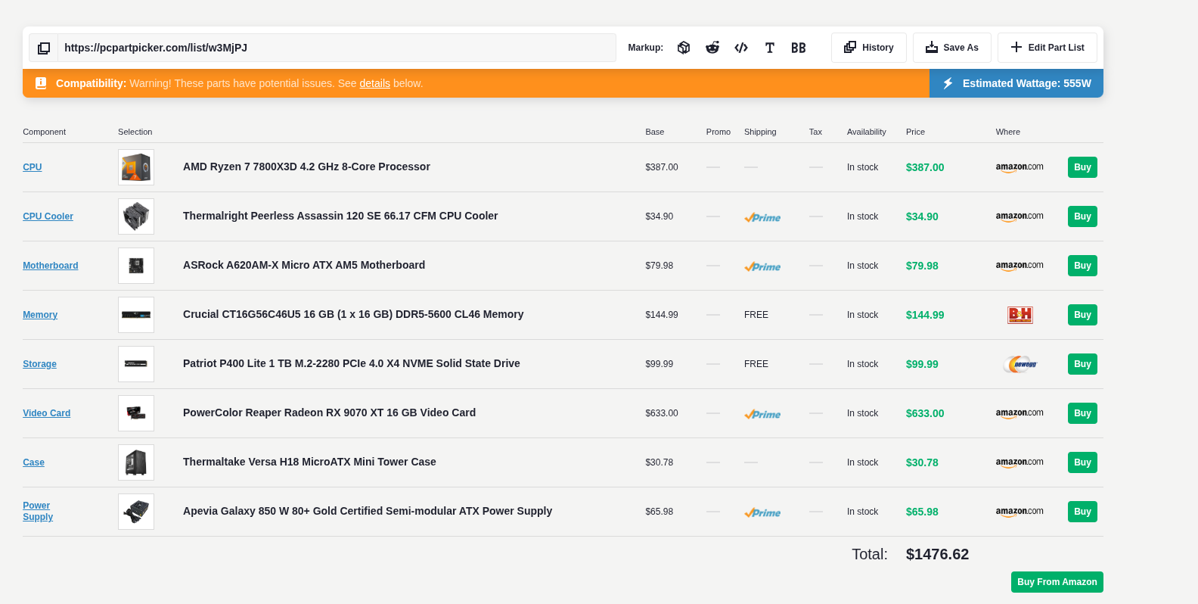Open the PowerColor Reaper video card thumbnail

[136, 413]
